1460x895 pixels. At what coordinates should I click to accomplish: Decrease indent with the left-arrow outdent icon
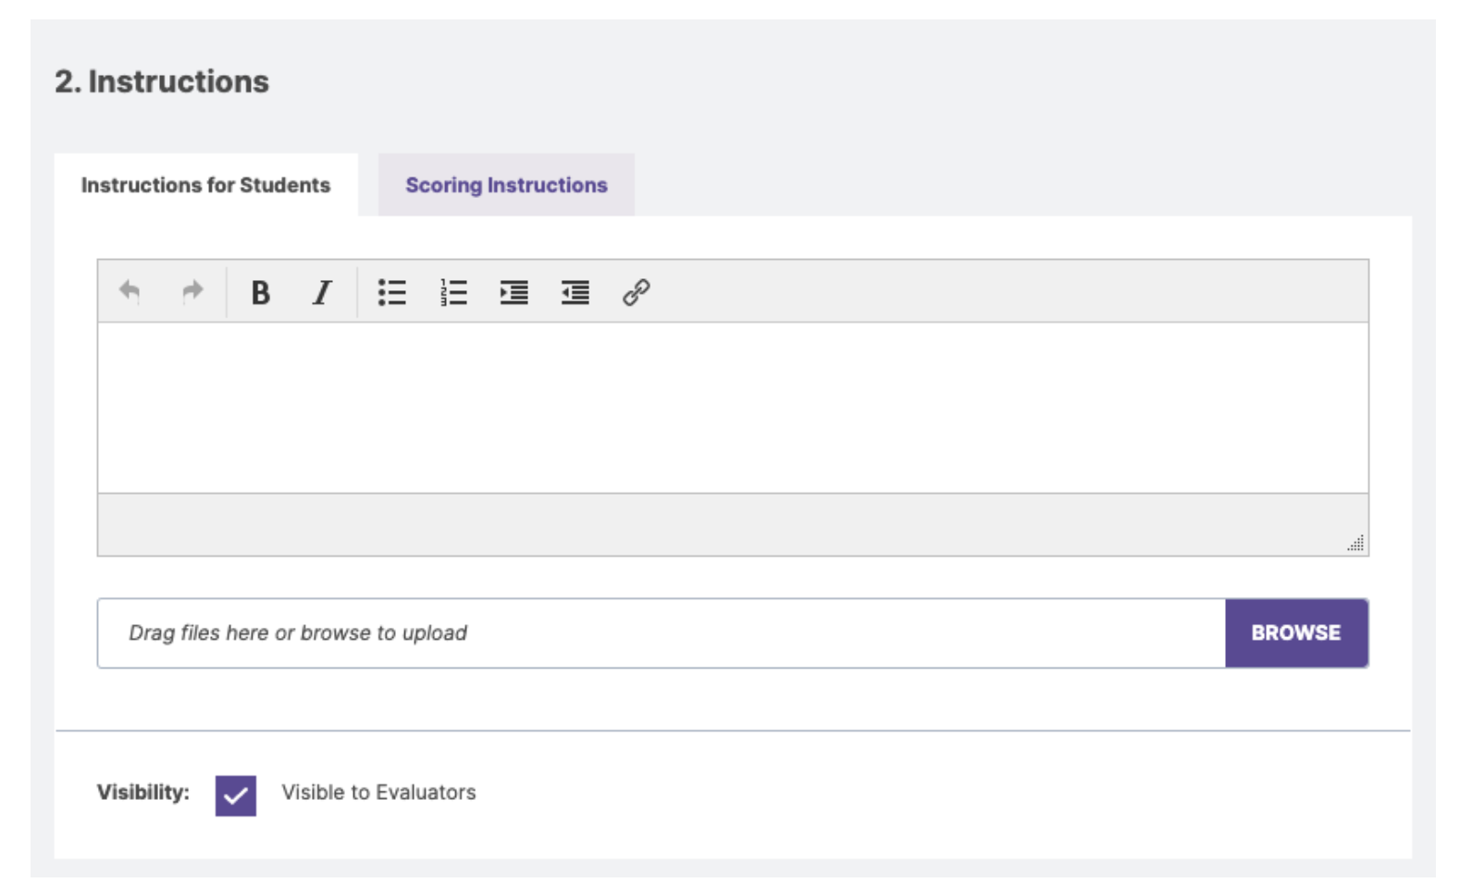575,293
